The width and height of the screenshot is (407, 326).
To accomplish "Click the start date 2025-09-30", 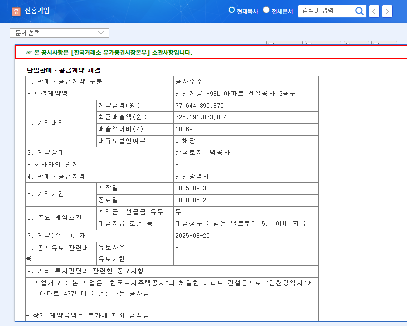I will pyautogui.click(x=193, y=188).
